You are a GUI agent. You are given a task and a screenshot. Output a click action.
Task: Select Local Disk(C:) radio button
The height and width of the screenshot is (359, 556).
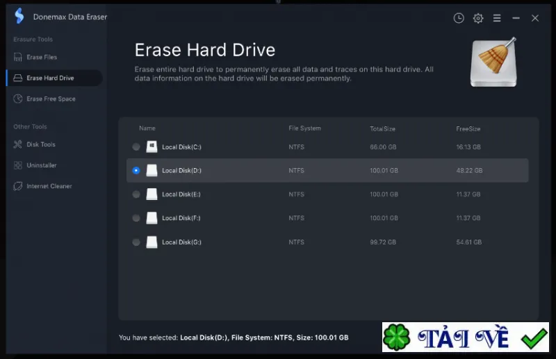[136, 147]
